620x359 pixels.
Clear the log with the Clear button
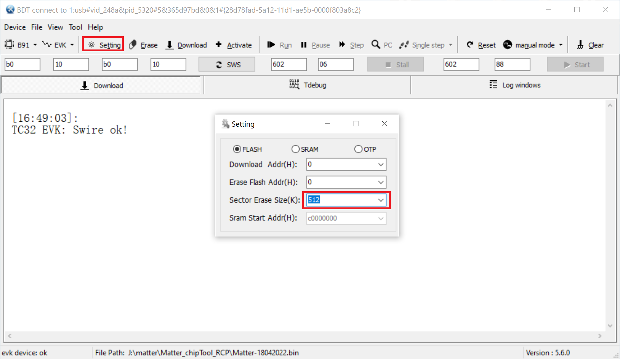590,45
